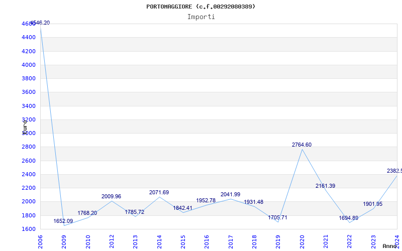Click x-axis year label 2012
The width and height of the screenshot is (402, 251).
[x=112, y=241]
